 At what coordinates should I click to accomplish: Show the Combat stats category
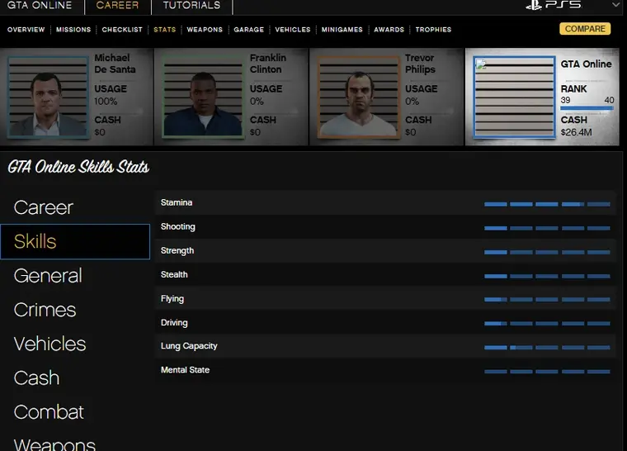[x=49, y=412]
